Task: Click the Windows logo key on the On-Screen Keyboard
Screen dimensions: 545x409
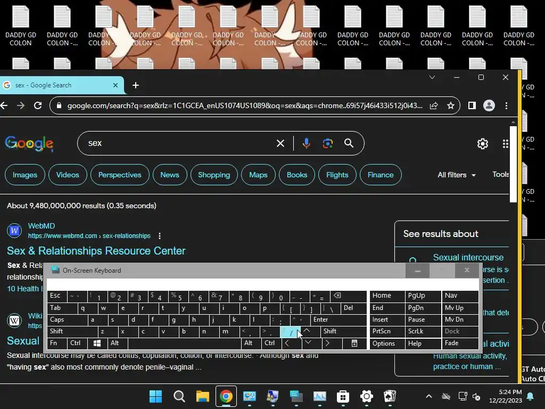Action: click(97, 343)
